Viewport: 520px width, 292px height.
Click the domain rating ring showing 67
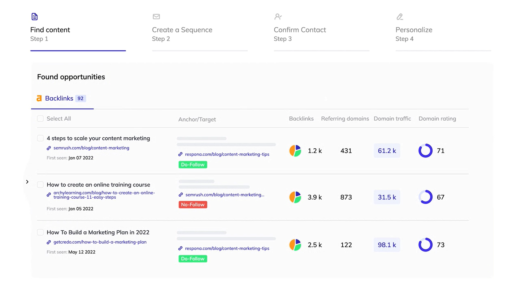click(425, 197)
